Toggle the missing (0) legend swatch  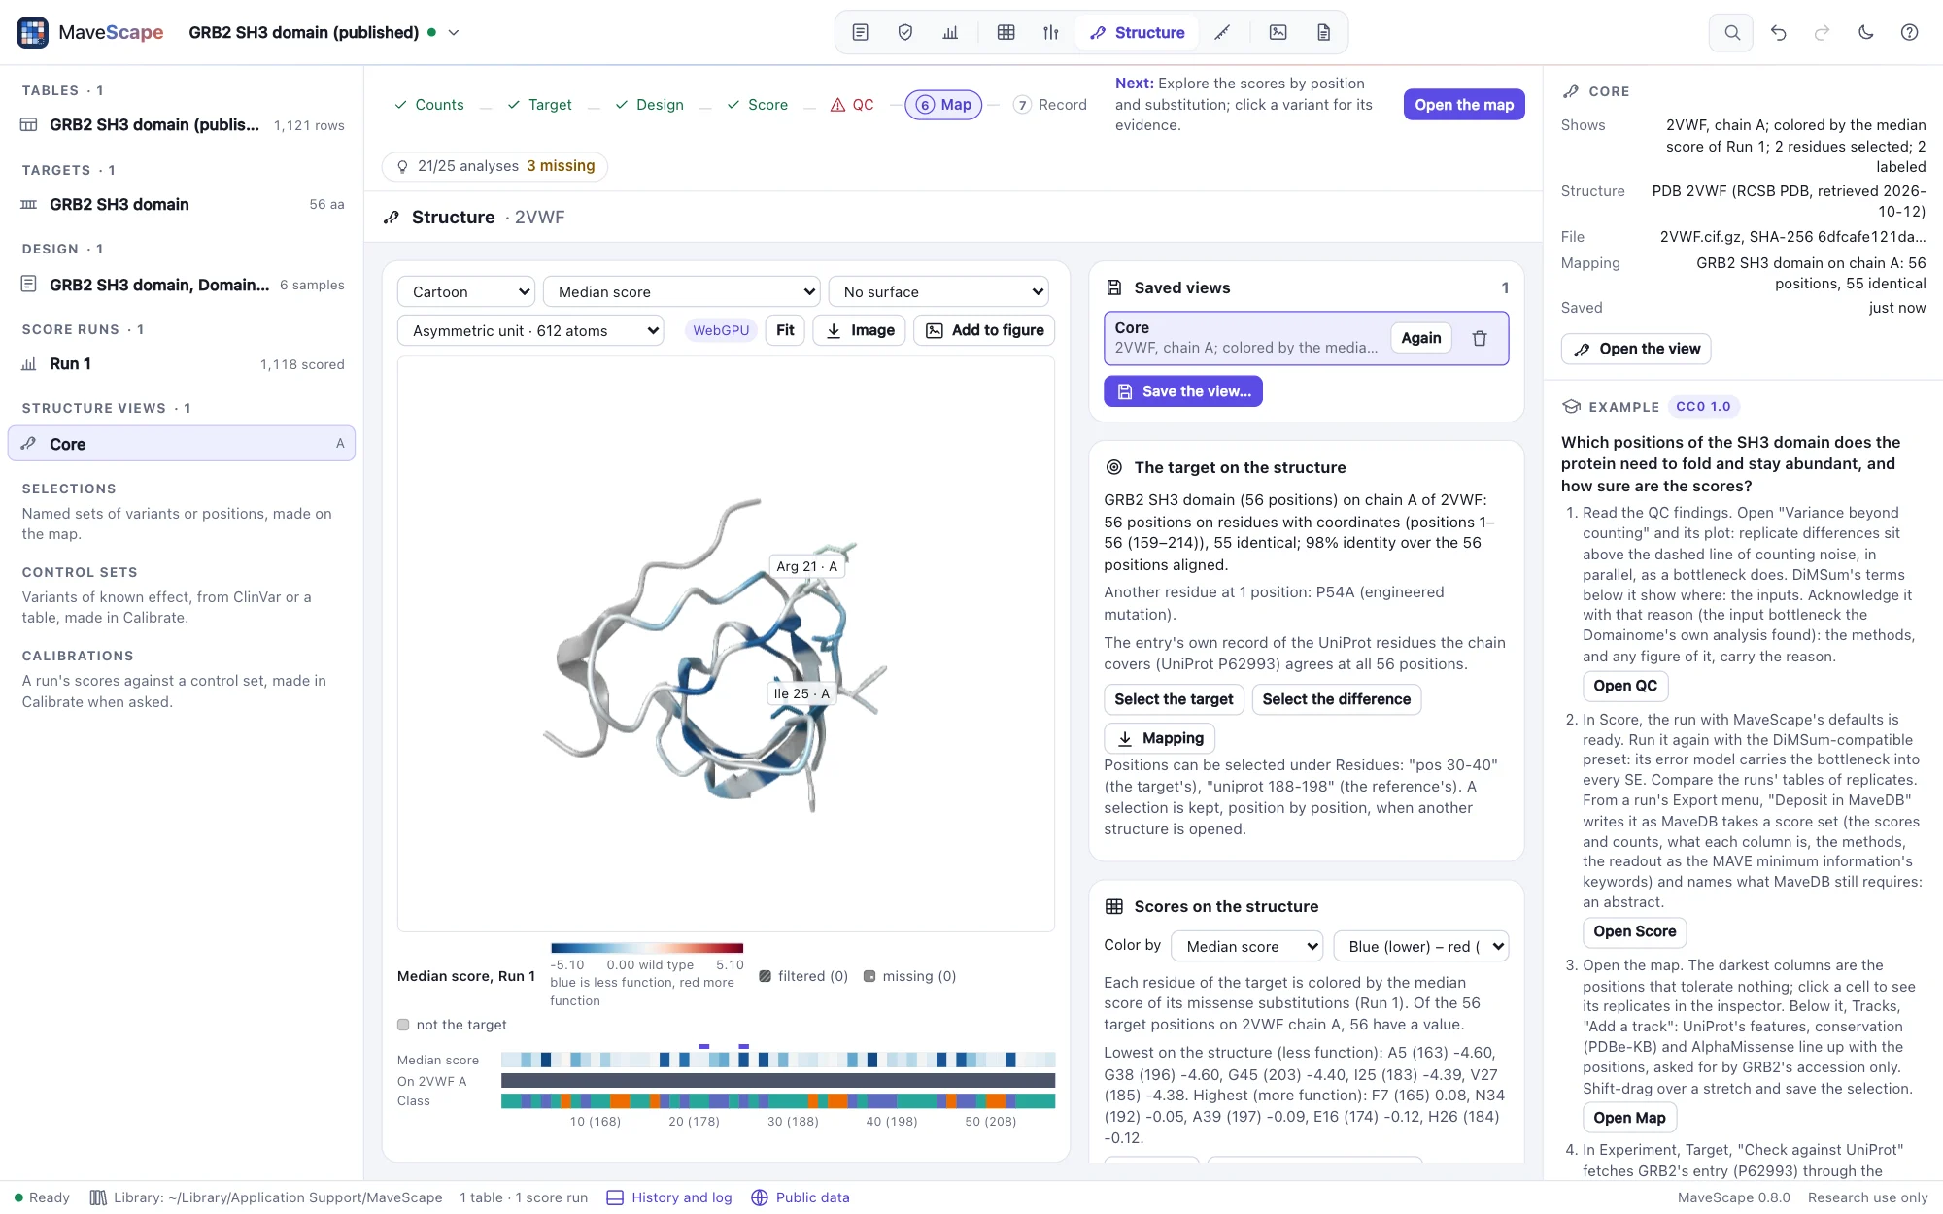[869, 976]
